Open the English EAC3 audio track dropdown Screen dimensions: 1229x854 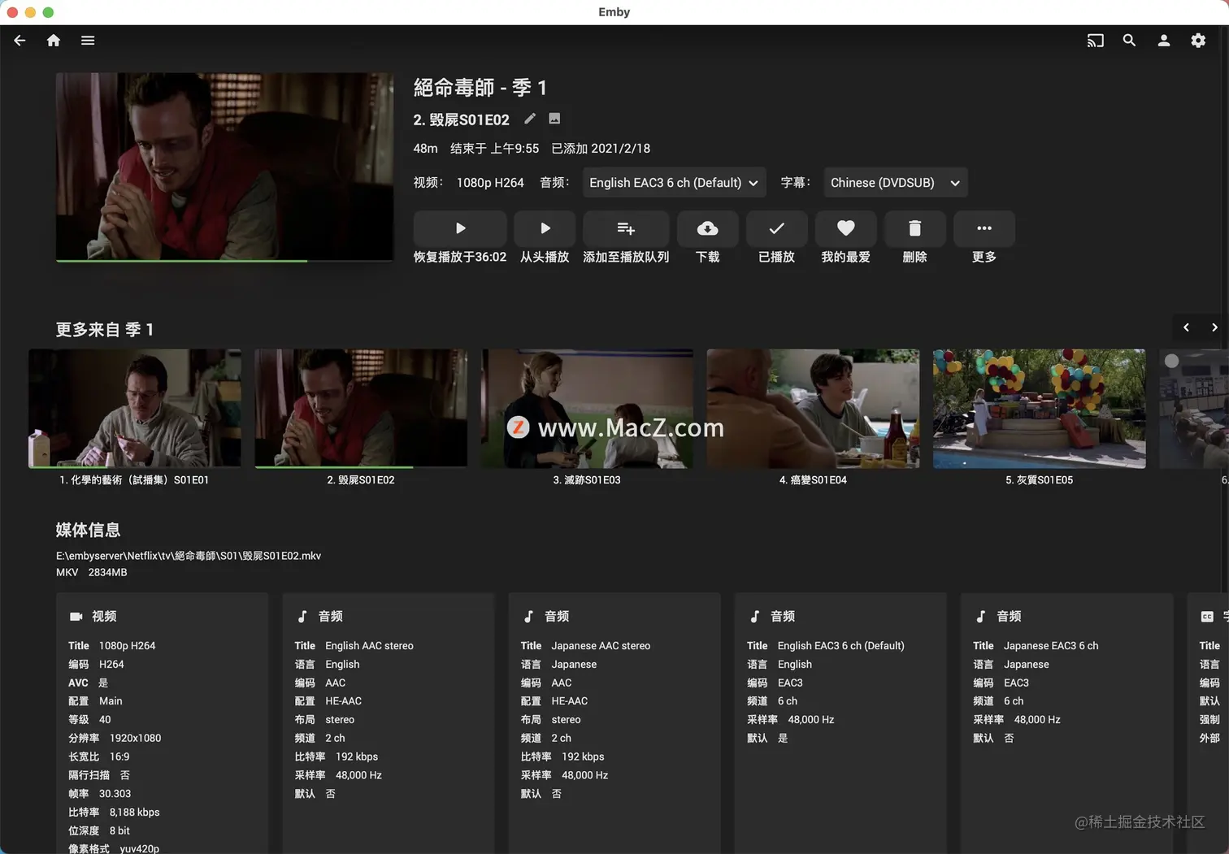click(x=673, y=182)
